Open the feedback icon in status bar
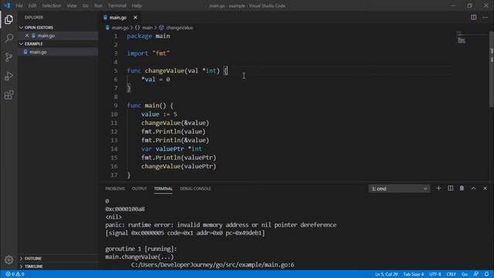494x278 pixels. point(475,274)
